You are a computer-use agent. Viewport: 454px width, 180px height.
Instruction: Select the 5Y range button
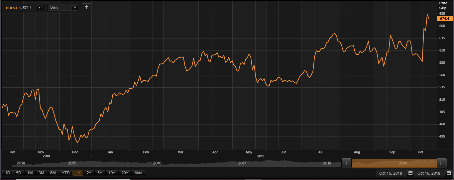point(99,173)
